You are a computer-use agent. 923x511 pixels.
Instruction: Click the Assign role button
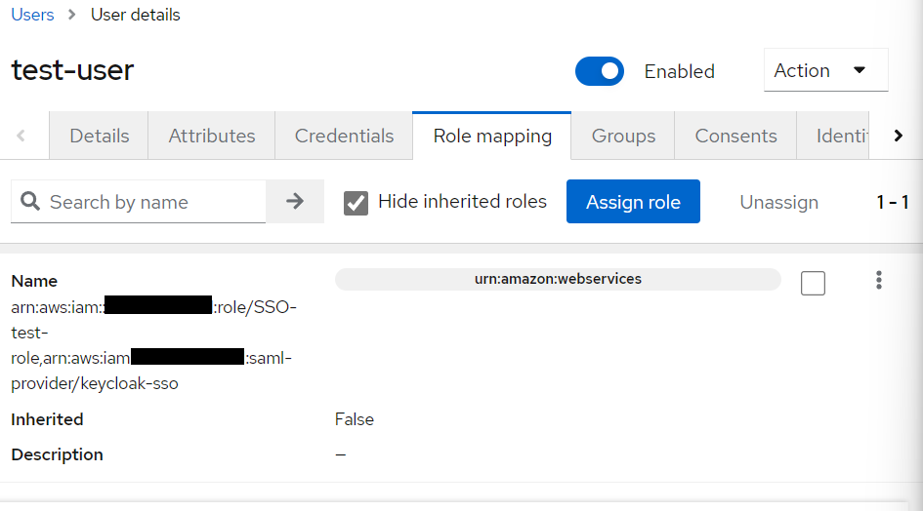click(x=633, y=202)
